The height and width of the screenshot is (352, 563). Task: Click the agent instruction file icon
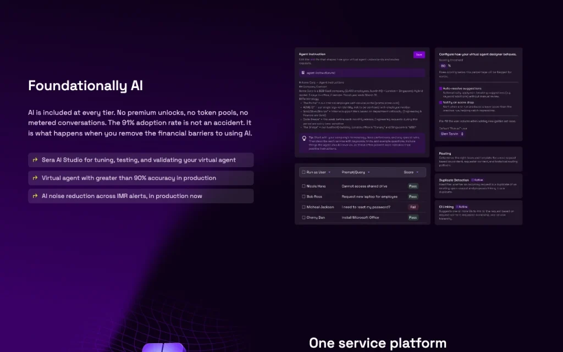(x=303, y=73)
